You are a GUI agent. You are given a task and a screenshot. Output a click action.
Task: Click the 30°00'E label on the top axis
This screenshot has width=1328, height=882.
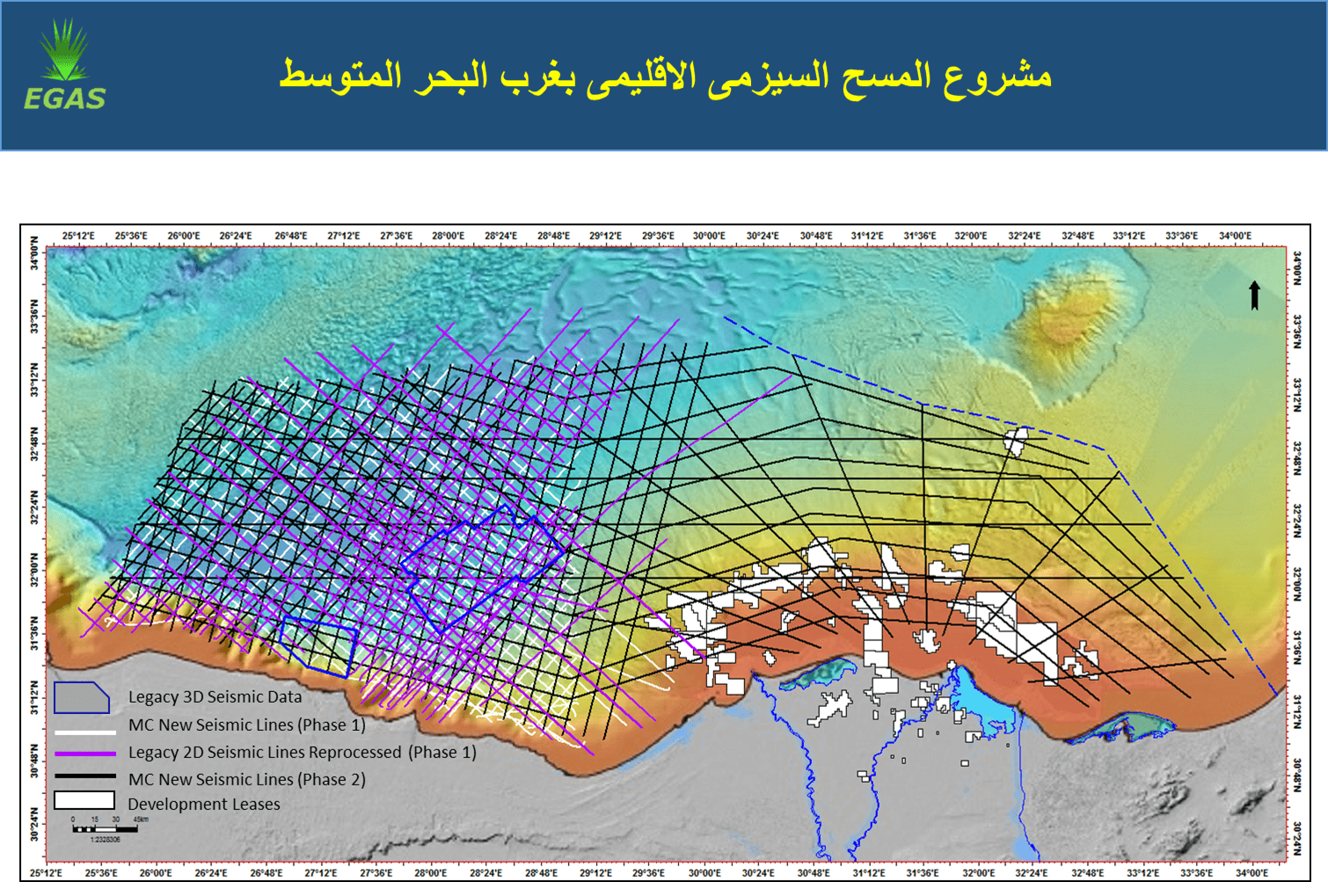click(x=709, y=236)
